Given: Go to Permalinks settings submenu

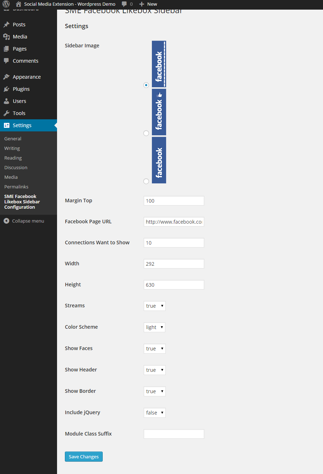Looking at the screenshot, I should click(16, 187).
